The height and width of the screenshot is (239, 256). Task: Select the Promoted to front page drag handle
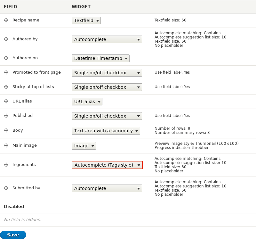pyautogui.click(x=6, y=72)
